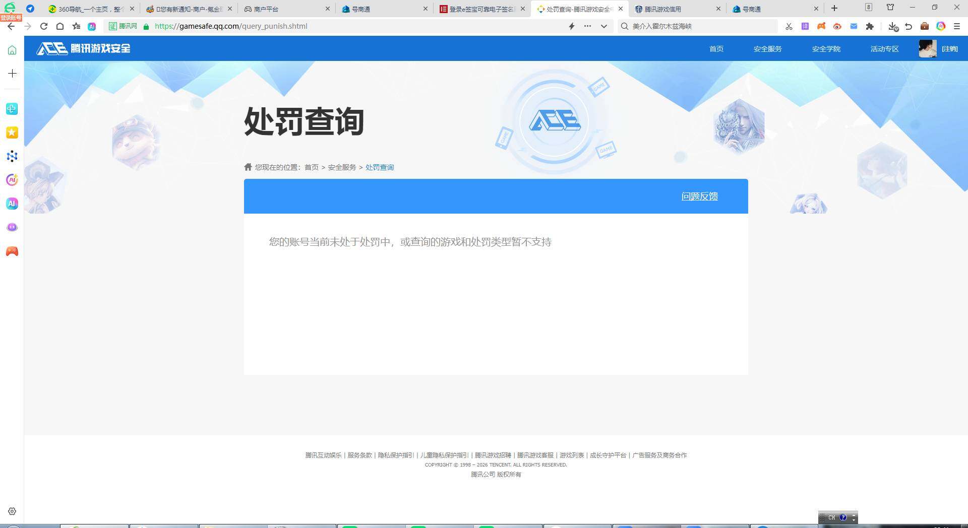Click the input method help icon on the taskbar
The height and width of the screenshot is (528, 968).
point(842,517)
